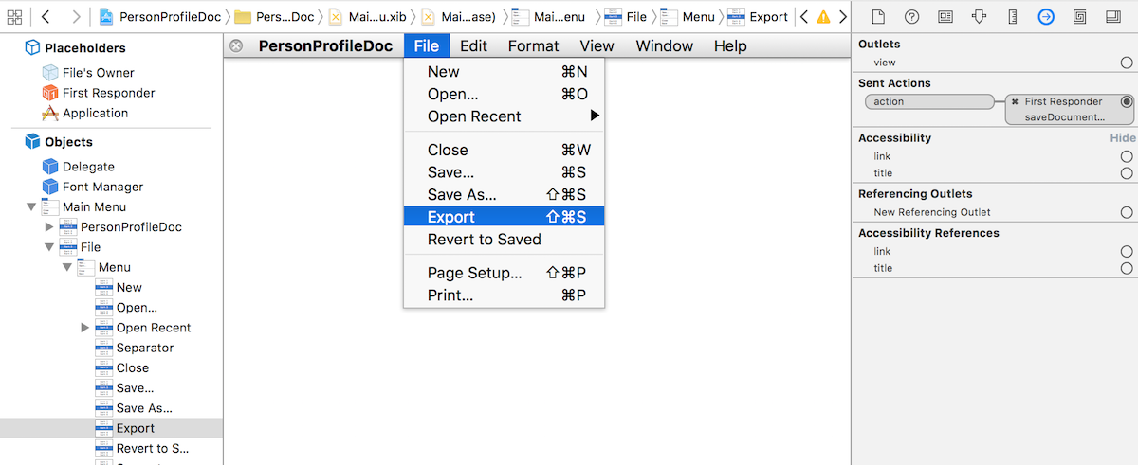Select First Responder placeholder
This screenshot has width=1138, height=465.
point(99,93)
